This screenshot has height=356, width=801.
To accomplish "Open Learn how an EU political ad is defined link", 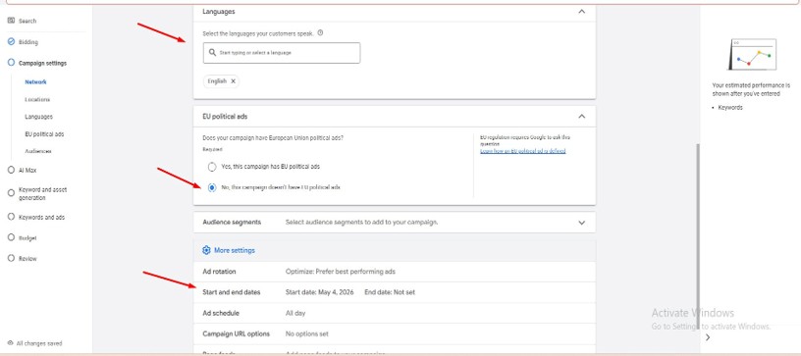I will click(x=522, y=151).
